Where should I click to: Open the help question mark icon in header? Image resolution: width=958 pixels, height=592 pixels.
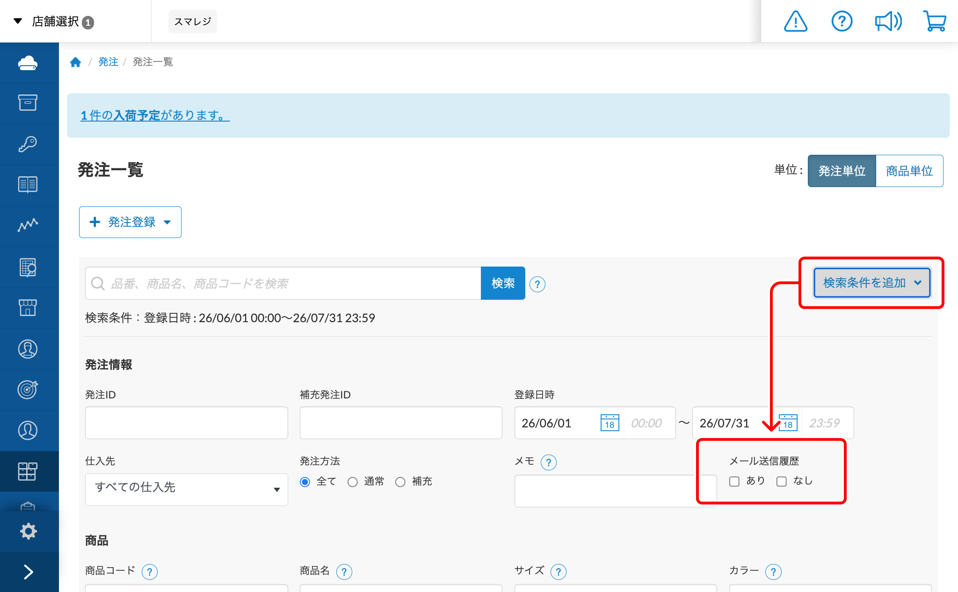coord(842,22)
